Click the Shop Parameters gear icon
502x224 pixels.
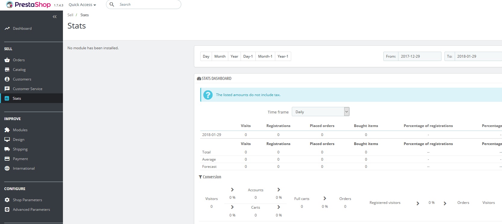(x=7, y=200)
